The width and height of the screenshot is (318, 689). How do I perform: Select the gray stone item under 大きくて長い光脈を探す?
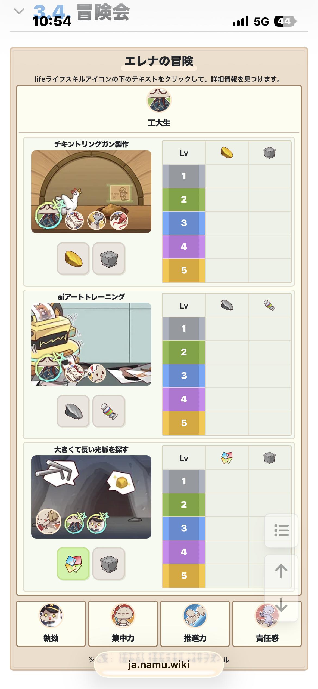click(109, 564)
